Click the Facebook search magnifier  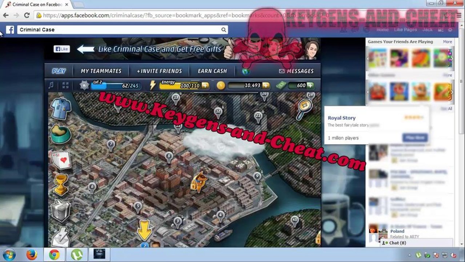click(x=224, y=30)
